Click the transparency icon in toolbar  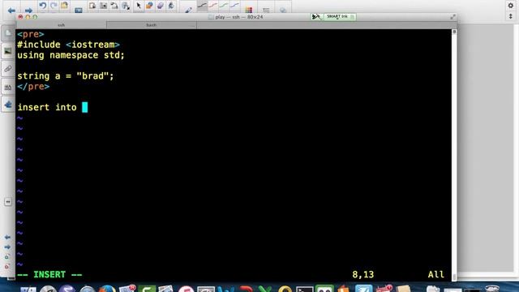point(283,11)
